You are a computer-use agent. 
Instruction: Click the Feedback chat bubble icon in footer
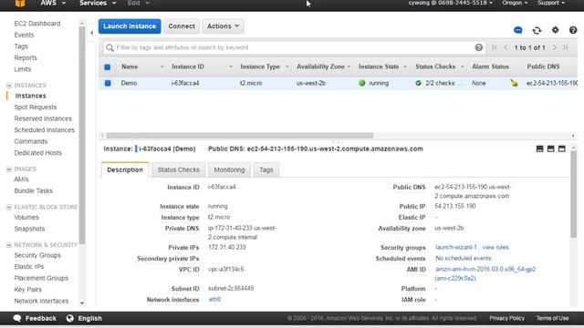click(17, 318)
